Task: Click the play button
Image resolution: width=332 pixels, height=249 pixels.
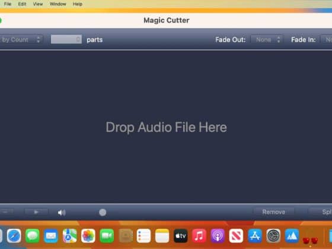Action: pos(36,212)
